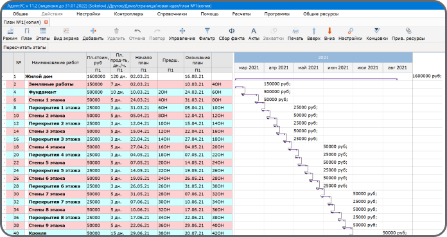The width and height of the screenshot is (447, 237).
Task: Open the Этапы stages tool
Action: point(43,34)
